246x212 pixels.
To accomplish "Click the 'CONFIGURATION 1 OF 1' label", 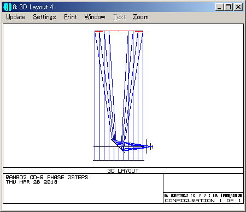I will 203,201.
